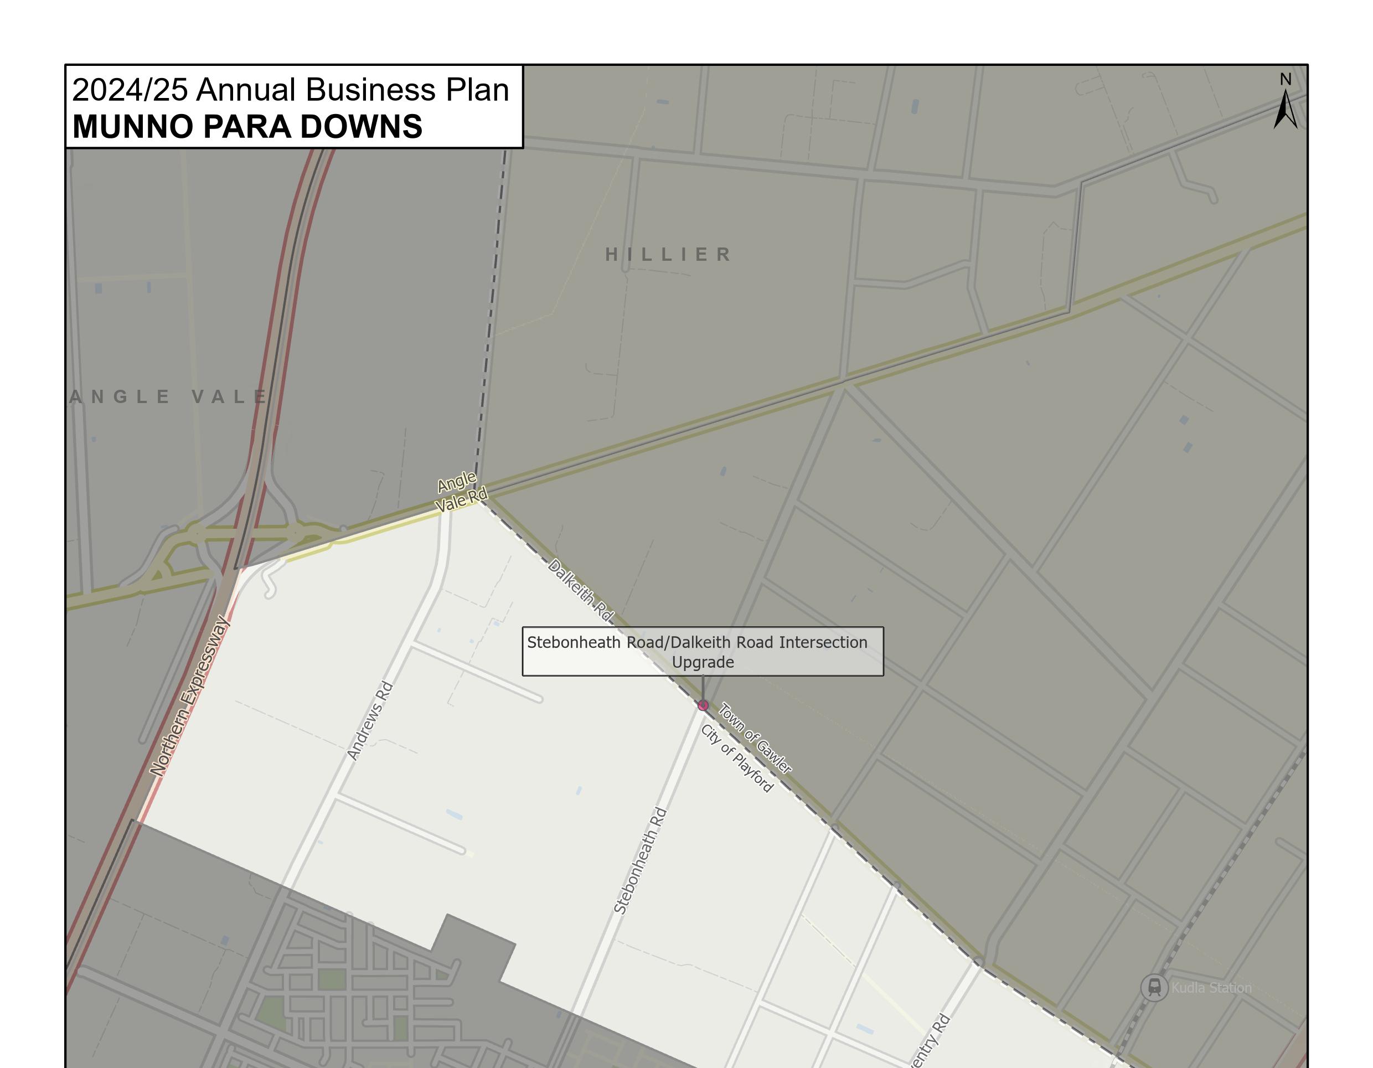Click the Stebonheath Road/Dalkeith Road Intersection Upgrade callout
Viewport: 1373px width, 1068px height.
coord(702,652)
